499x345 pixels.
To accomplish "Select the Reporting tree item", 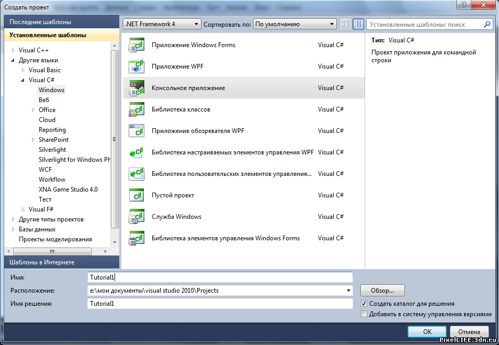I will (x=52, y=130).
